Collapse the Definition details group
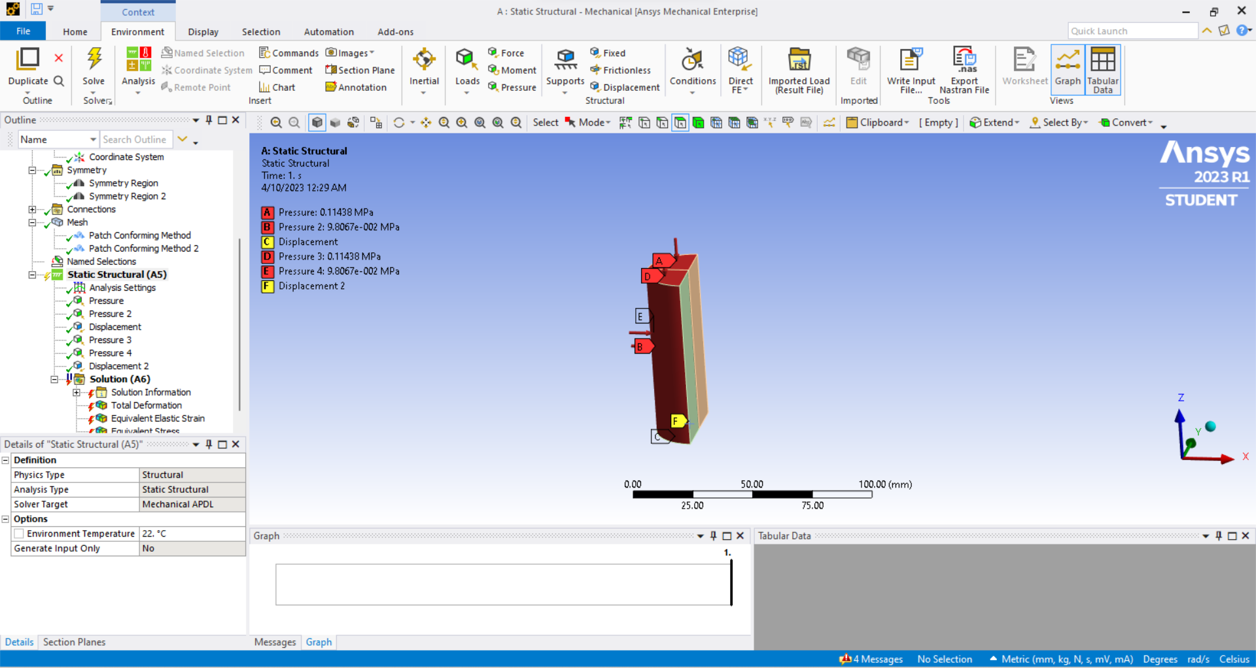The image size is (1256, 668). (x=6, y=460)
